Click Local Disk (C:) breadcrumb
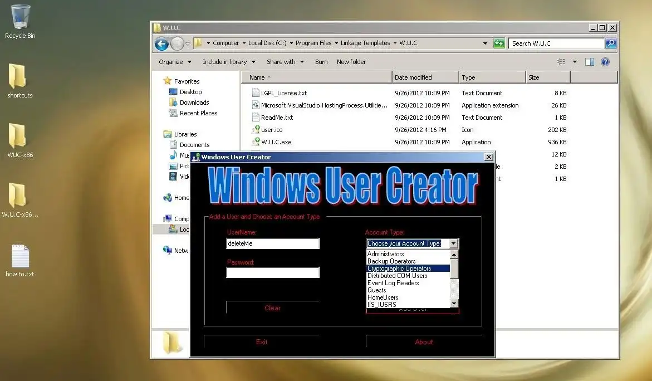The height and width of the screenshot is (381, 652). click(x=267, y=43)
